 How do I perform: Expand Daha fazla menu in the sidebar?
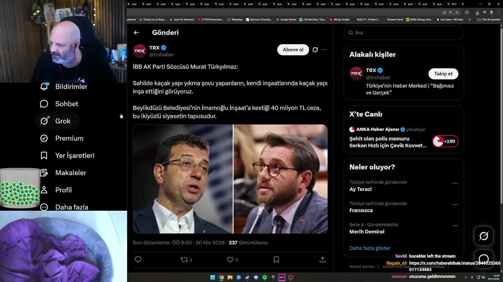pyautogui.click(x=64, y=207)
